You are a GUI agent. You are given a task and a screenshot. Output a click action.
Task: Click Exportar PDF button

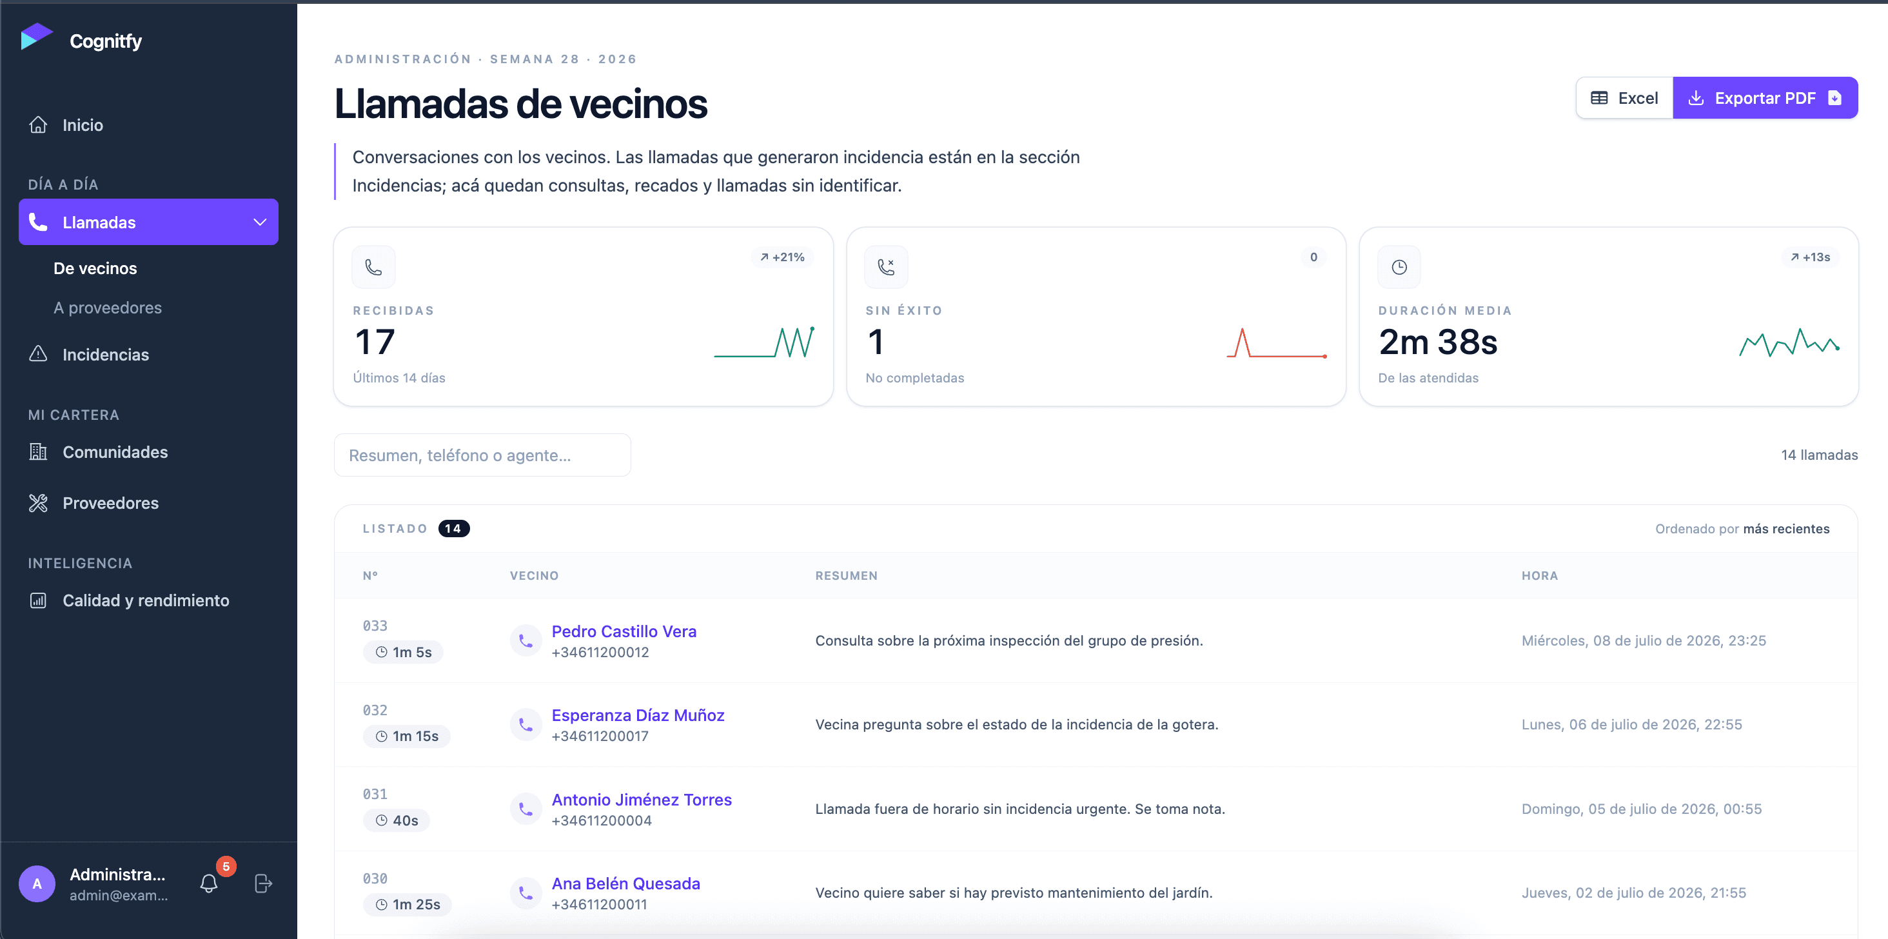pos(1765,98)
